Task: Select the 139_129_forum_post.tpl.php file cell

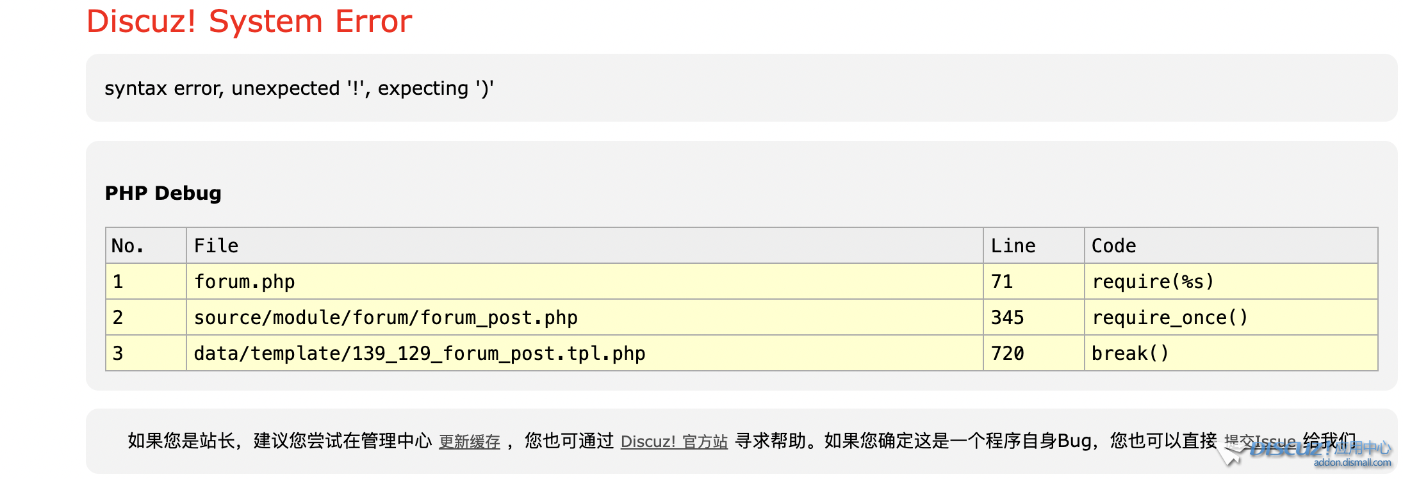Action: click(x=420, y=353)
